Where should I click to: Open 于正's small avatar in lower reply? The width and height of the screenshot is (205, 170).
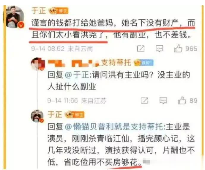pos(37,116)
